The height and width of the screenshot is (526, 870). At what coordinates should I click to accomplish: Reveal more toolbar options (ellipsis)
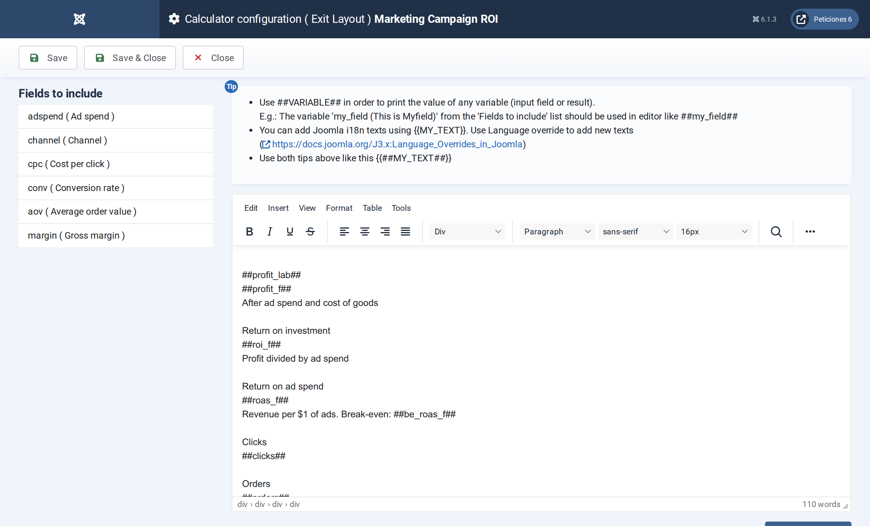[x=810, y=232]
